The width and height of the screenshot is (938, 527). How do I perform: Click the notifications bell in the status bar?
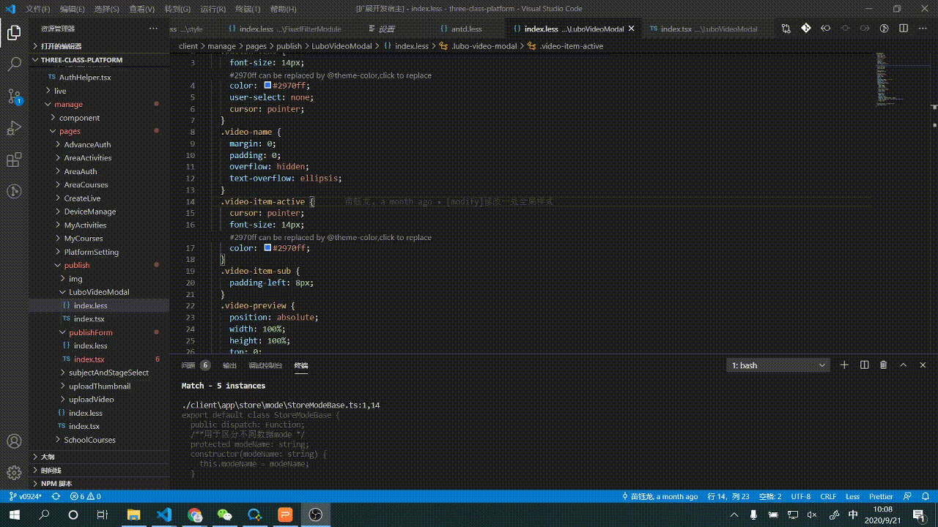tap(927, 496)
